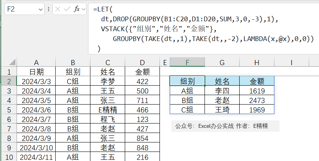Select row 1 header
This screenshot has width=319, height=161.
click(x=9, y=71)
